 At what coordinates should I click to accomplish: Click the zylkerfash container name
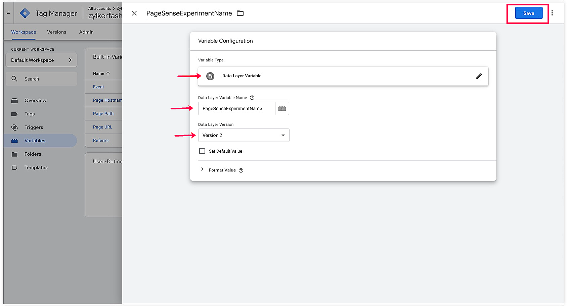[x=105, y=16]
